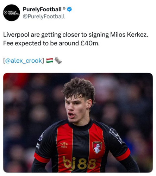Open the @alex_crook mention link
Image resolution: width=156 pixels, height=176 pixels.
pos(24,61)
